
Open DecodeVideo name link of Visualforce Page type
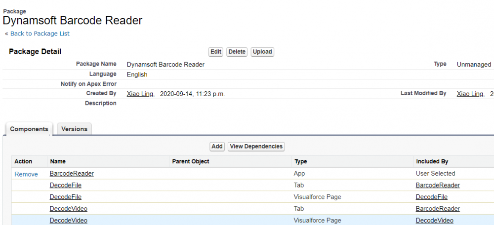point(69,221)
